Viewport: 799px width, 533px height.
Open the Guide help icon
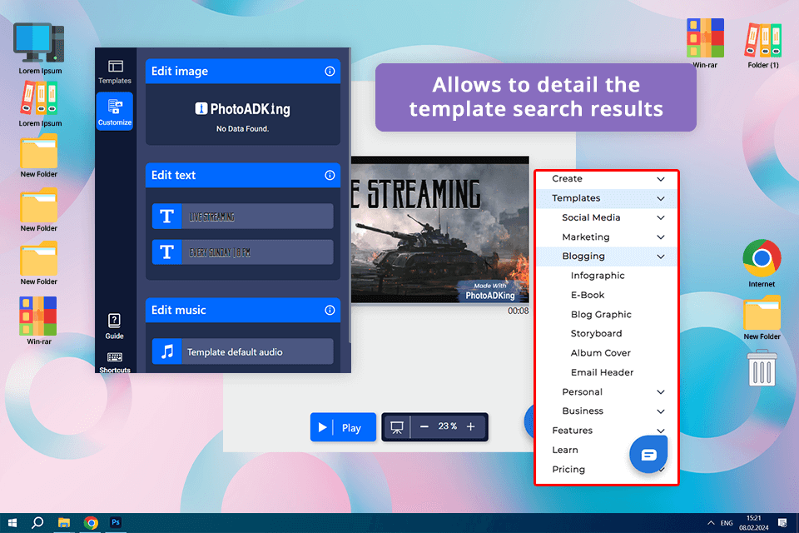pyautogui.click(x=114, y=326)
